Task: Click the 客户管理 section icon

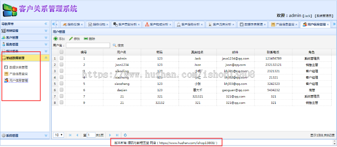Action: point(3,37)
